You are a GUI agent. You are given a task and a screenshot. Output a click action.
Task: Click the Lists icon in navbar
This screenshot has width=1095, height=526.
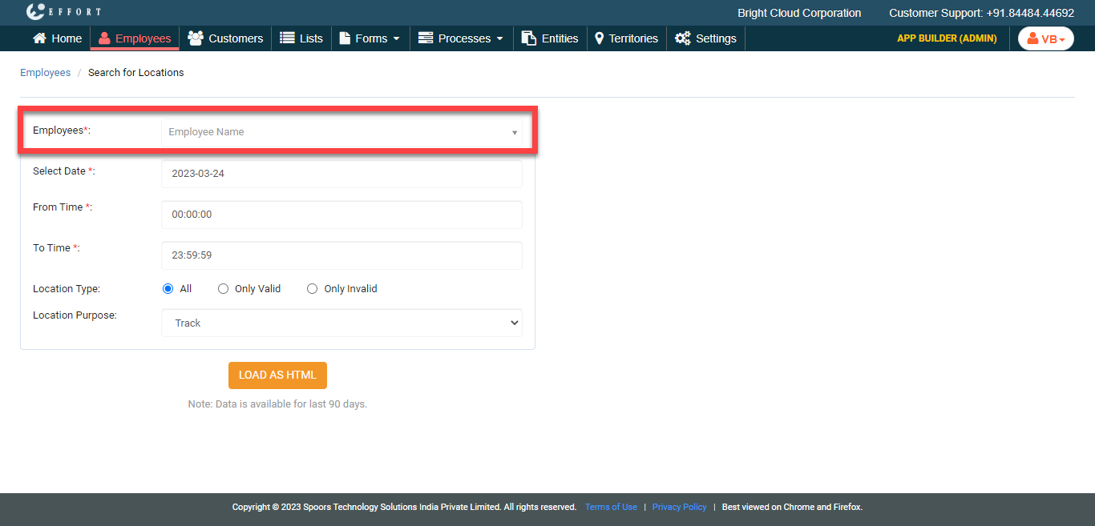click(x=287, y=38)
